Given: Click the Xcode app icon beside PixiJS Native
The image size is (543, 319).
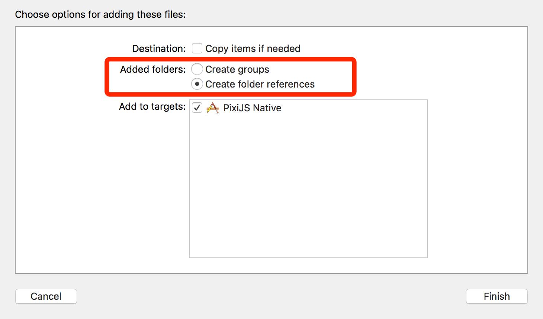Looking at the screenshot, I should 212,108.
